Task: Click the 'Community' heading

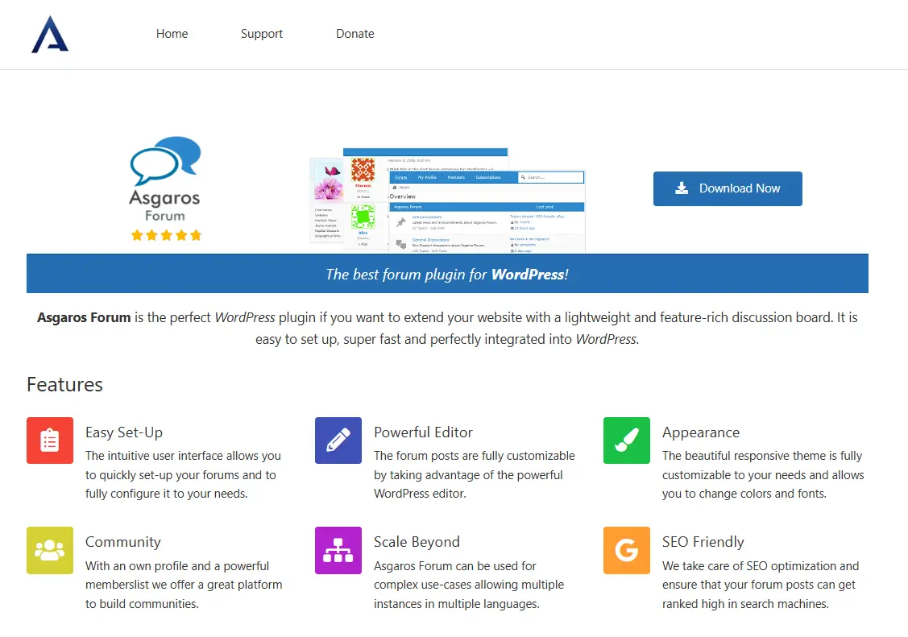Action: click(122, 541)
